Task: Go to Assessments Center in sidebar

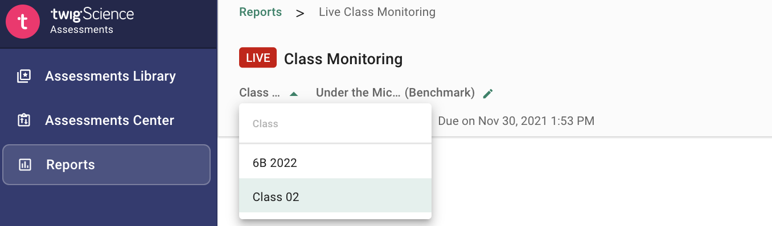Action: [110, 120]
